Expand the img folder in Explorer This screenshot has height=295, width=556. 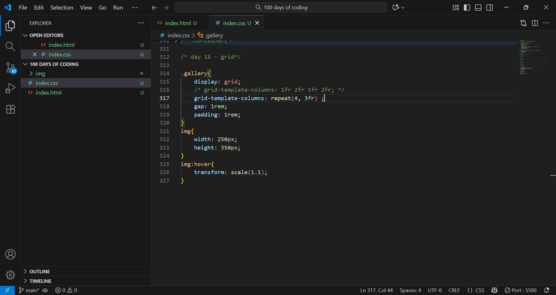pyautogui.click(x=40, y=73)
